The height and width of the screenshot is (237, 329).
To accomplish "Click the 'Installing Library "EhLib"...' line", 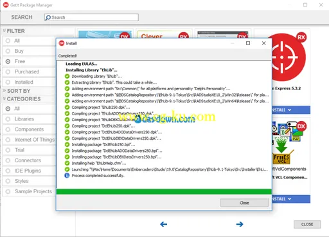I will [x=91, y=70].
